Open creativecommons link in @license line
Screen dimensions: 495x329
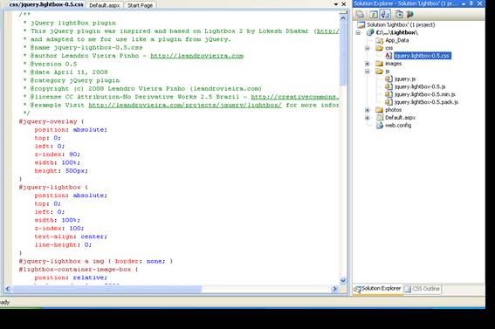coord(295,97)
